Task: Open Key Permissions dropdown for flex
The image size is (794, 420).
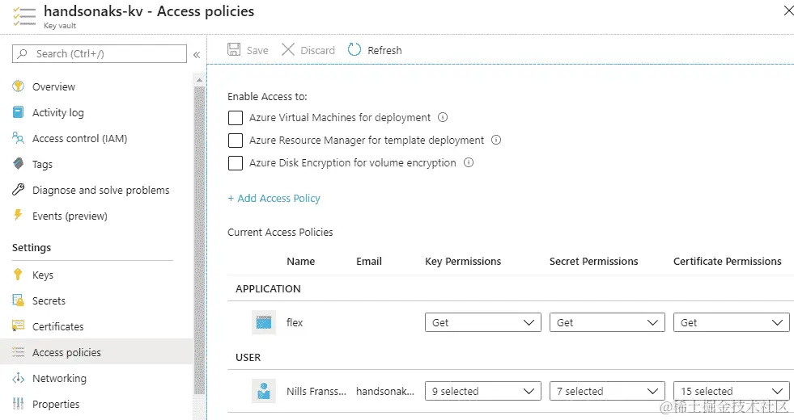Action: click(482, 322)
